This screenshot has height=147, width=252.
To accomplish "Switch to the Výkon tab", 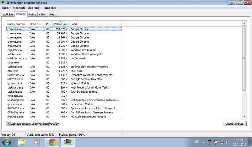I will click(x=42, y=14).
